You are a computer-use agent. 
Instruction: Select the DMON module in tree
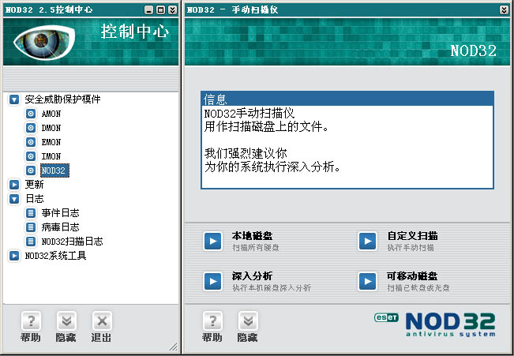click(x=51, y=128)
